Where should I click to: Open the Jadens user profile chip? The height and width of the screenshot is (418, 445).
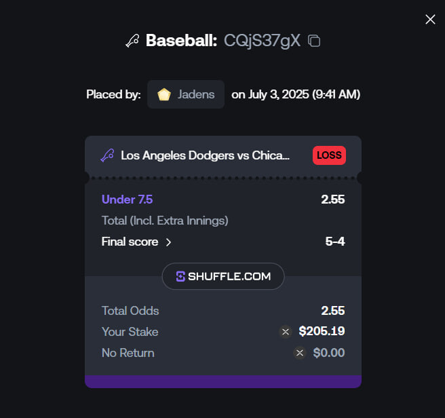point(186,94)
